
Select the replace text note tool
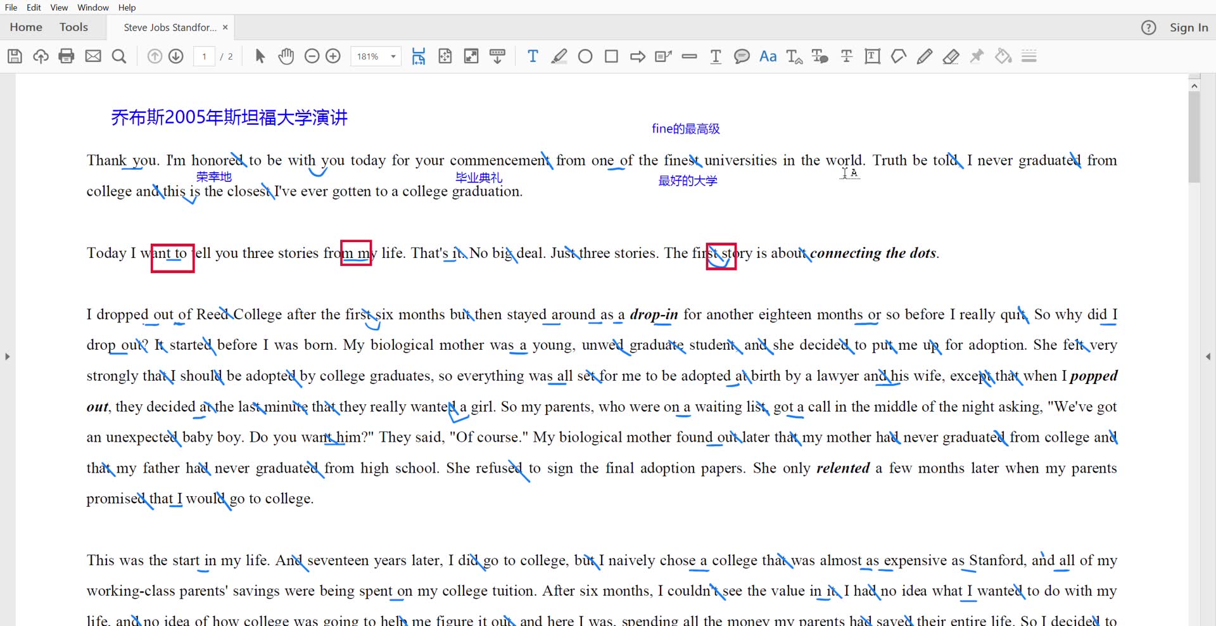tap(820, 56)
